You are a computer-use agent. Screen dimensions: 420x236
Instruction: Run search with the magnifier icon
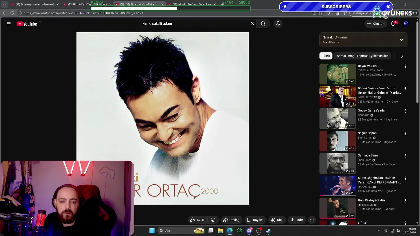click(x=263, y=24)
